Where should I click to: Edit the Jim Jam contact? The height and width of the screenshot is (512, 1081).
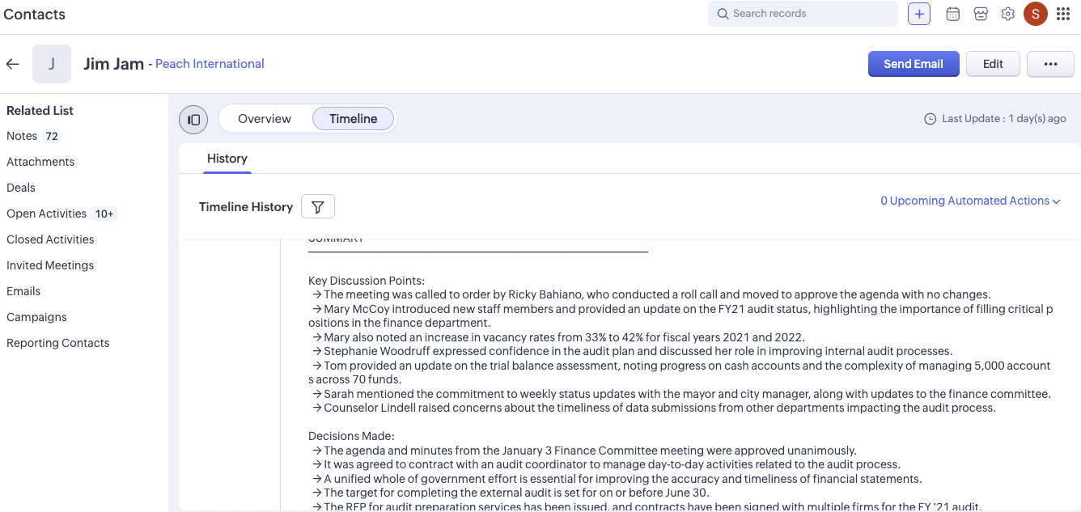click(993, 63)
